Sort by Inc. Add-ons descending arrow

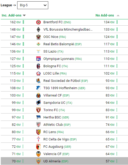coord(24,15)
